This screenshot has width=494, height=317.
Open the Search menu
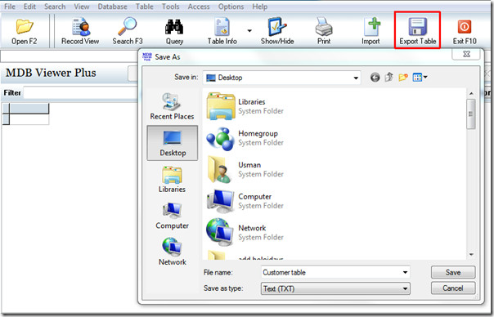coord(55,7)
